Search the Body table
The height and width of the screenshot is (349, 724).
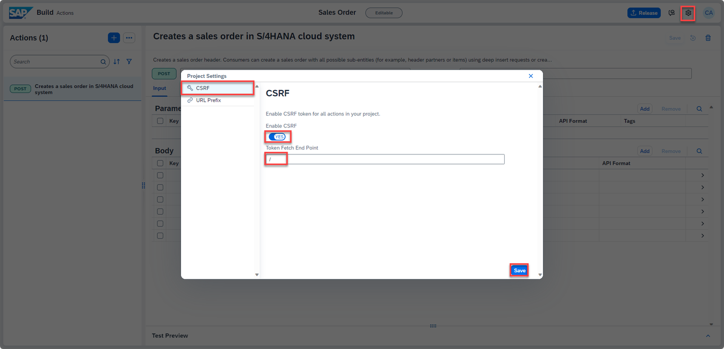pos(699,151)
